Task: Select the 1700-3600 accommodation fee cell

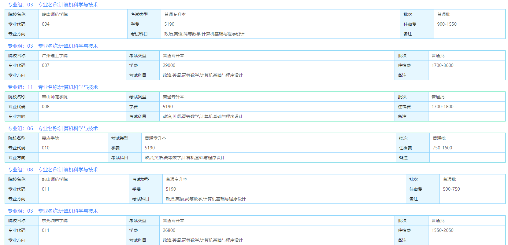Action: [x=467, y=65]
